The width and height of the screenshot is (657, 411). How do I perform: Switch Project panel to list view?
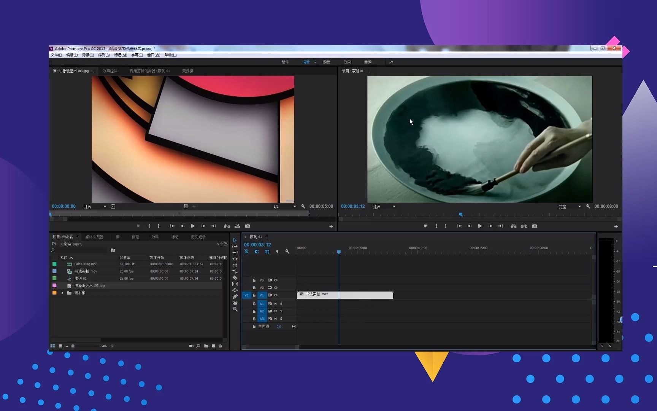click(53, 346)
